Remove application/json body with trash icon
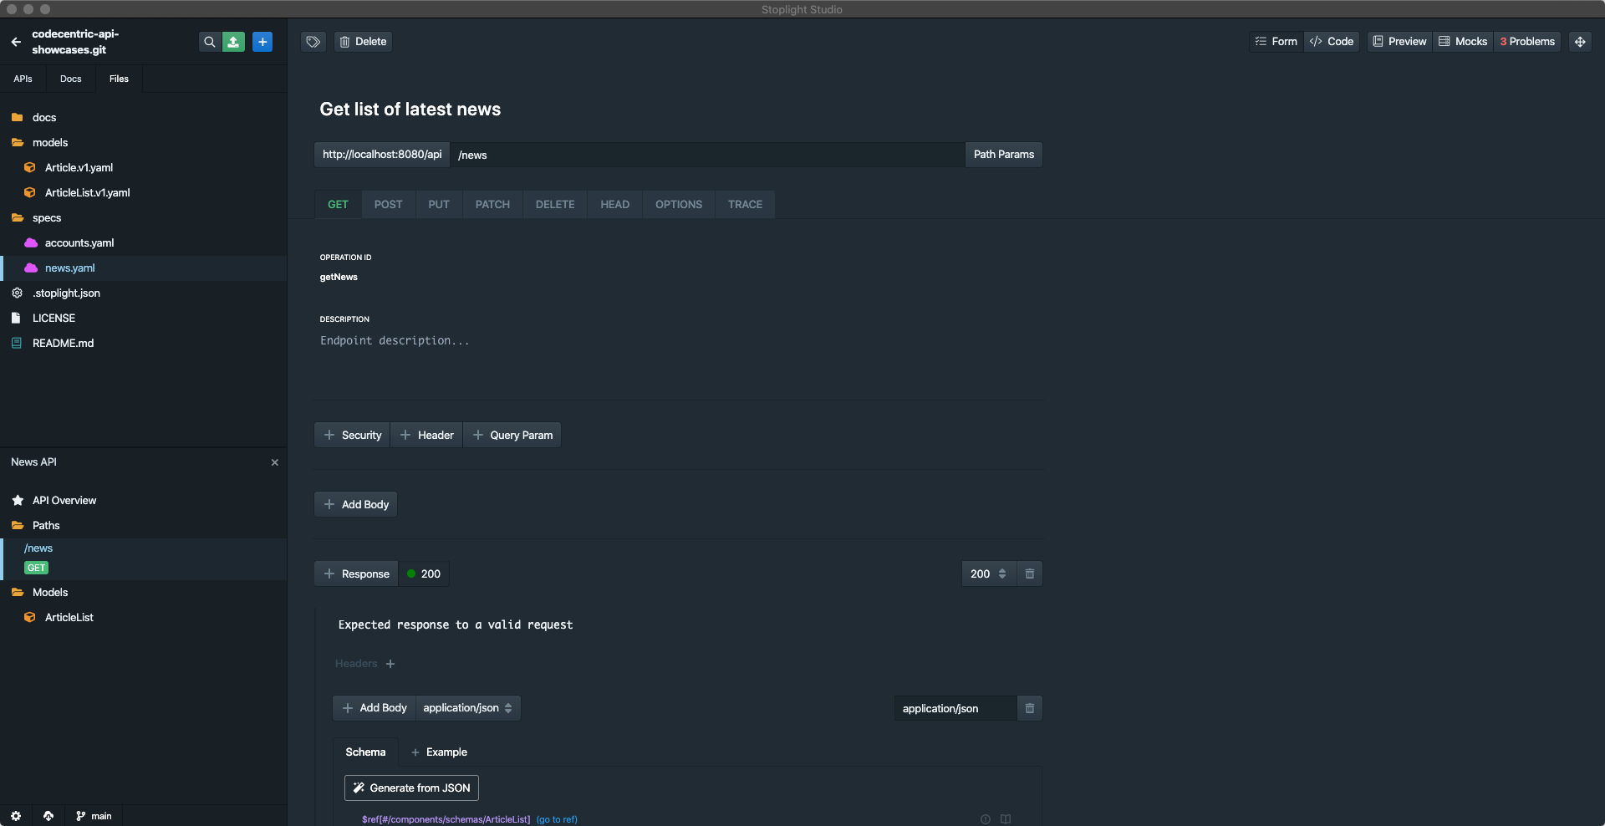 pyautogui.click(x=1030, y=708)
